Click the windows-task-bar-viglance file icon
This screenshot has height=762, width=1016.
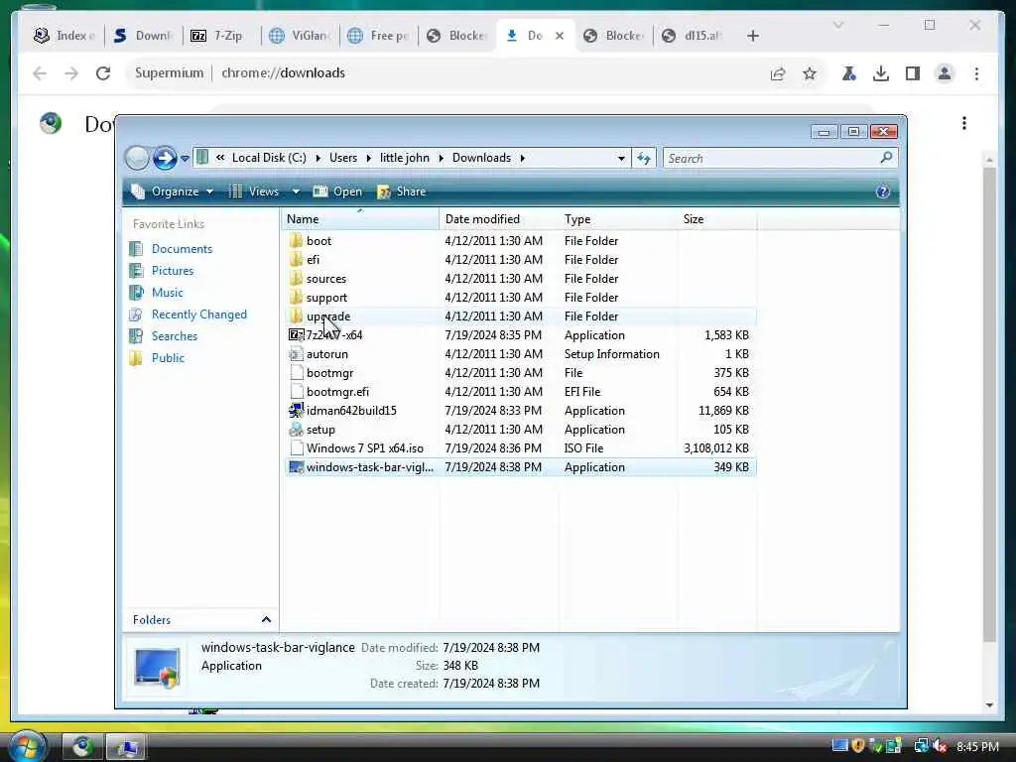pos(296,467)
